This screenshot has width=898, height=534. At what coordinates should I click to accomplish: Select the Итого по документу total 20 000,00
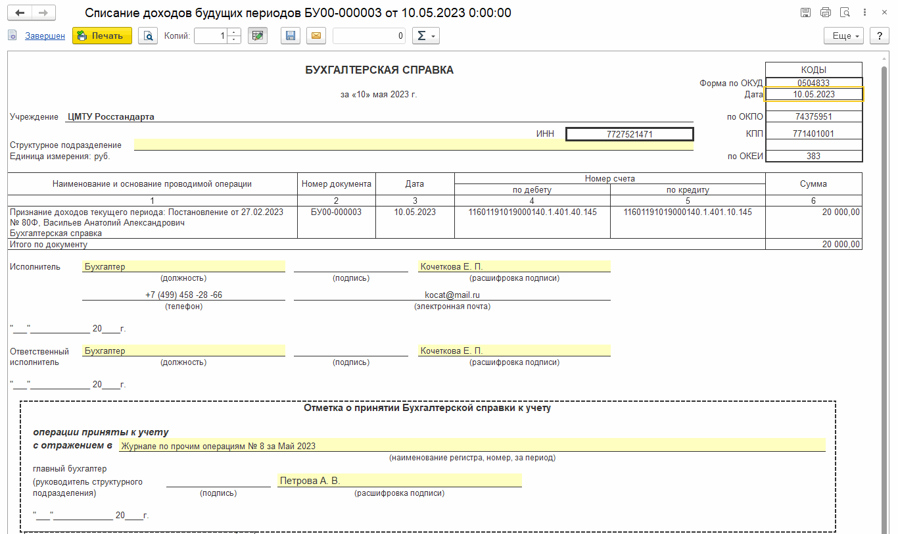[814, 244]
